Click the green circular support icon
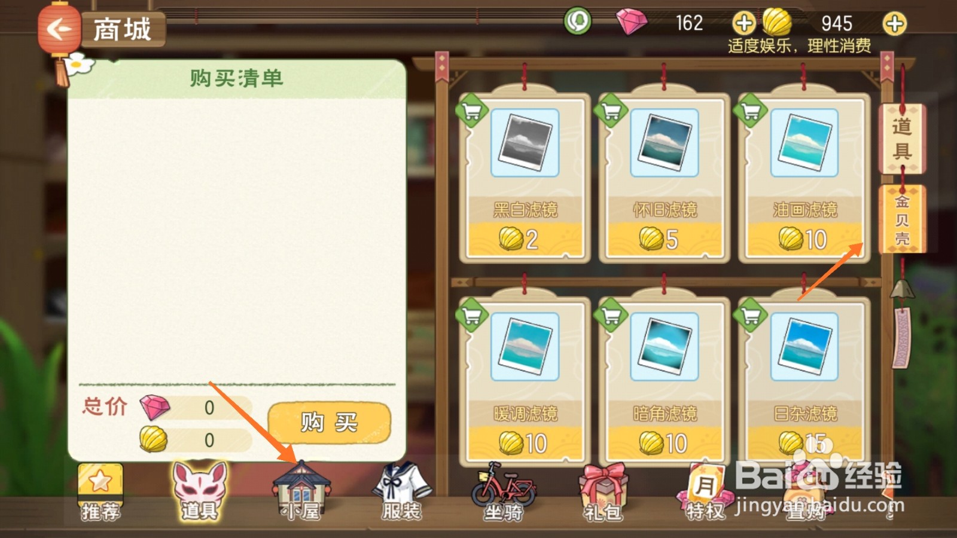This screenshot has height=538, width=957. (577, 22)
